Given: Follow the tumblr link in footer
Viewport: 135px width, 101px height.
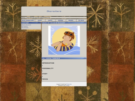Looking at the screenshot, I should coord(67,86).
